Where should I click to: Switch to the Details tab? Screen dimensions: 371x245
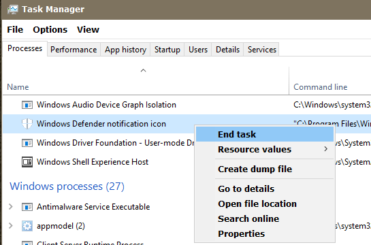pyautogui.click(x=227, y=50)
